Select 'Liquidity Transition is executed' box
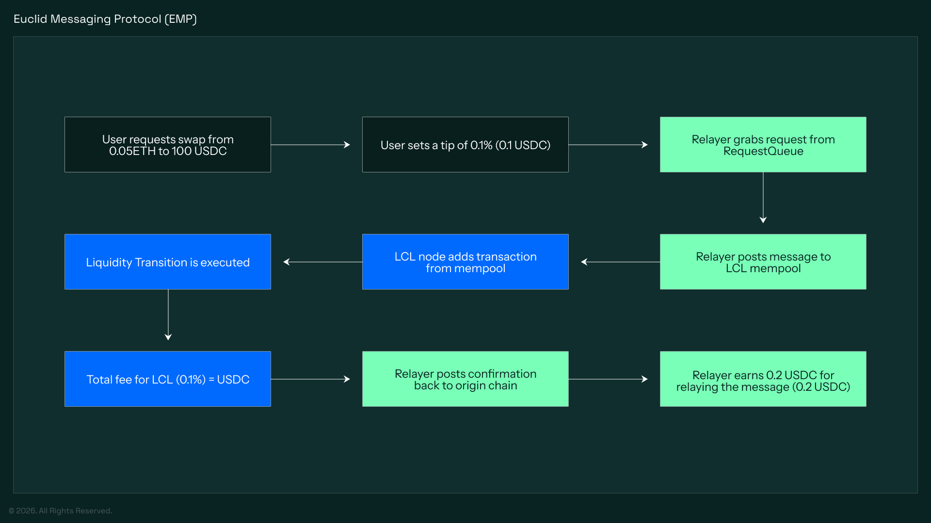 tap(167, 262)
